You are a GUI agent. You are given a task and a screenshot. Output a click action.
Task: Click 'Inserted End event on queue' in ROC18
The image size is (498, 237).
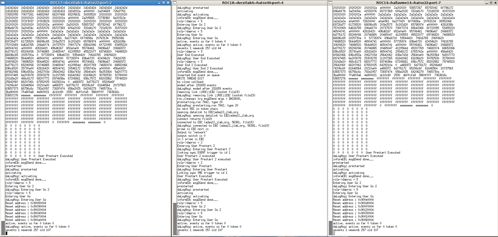[198, 75]
